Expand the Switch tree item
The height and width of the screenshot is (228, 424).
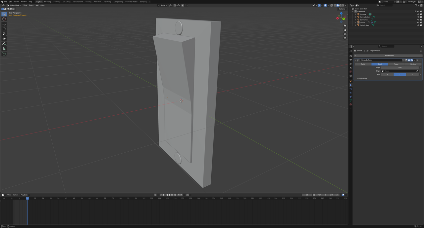(x=355, y=22)
